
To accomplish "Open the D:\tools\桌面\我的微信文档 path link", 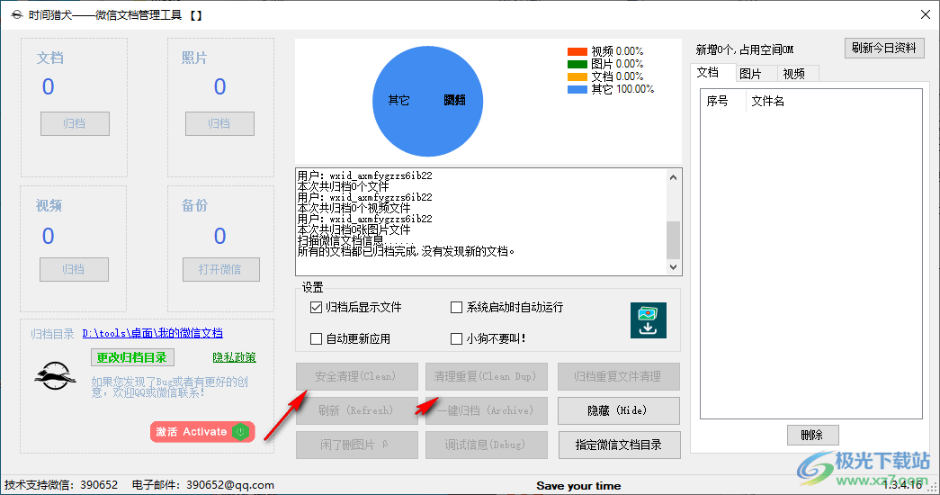I will click(153, 333).
